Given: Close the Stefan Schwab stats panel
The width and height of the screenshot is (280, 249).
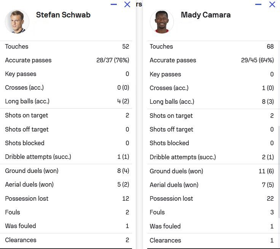Looking at the screenshot, I should tap(127, 5).
